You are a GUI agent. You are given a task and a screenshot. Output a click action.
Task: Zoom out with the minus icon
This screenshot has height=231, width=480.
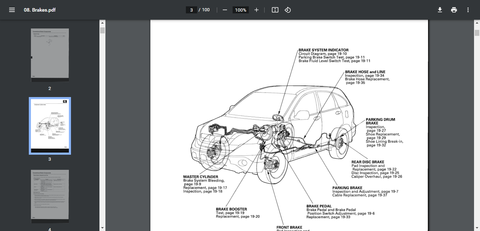pyautogui.click(x=225, y=10)
